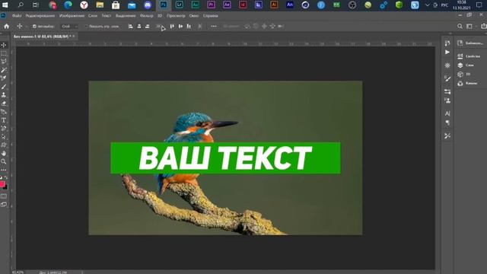This screenshot has width=487, height=274.
Task: Open the Файл menu
Action: tap(17, 15)
